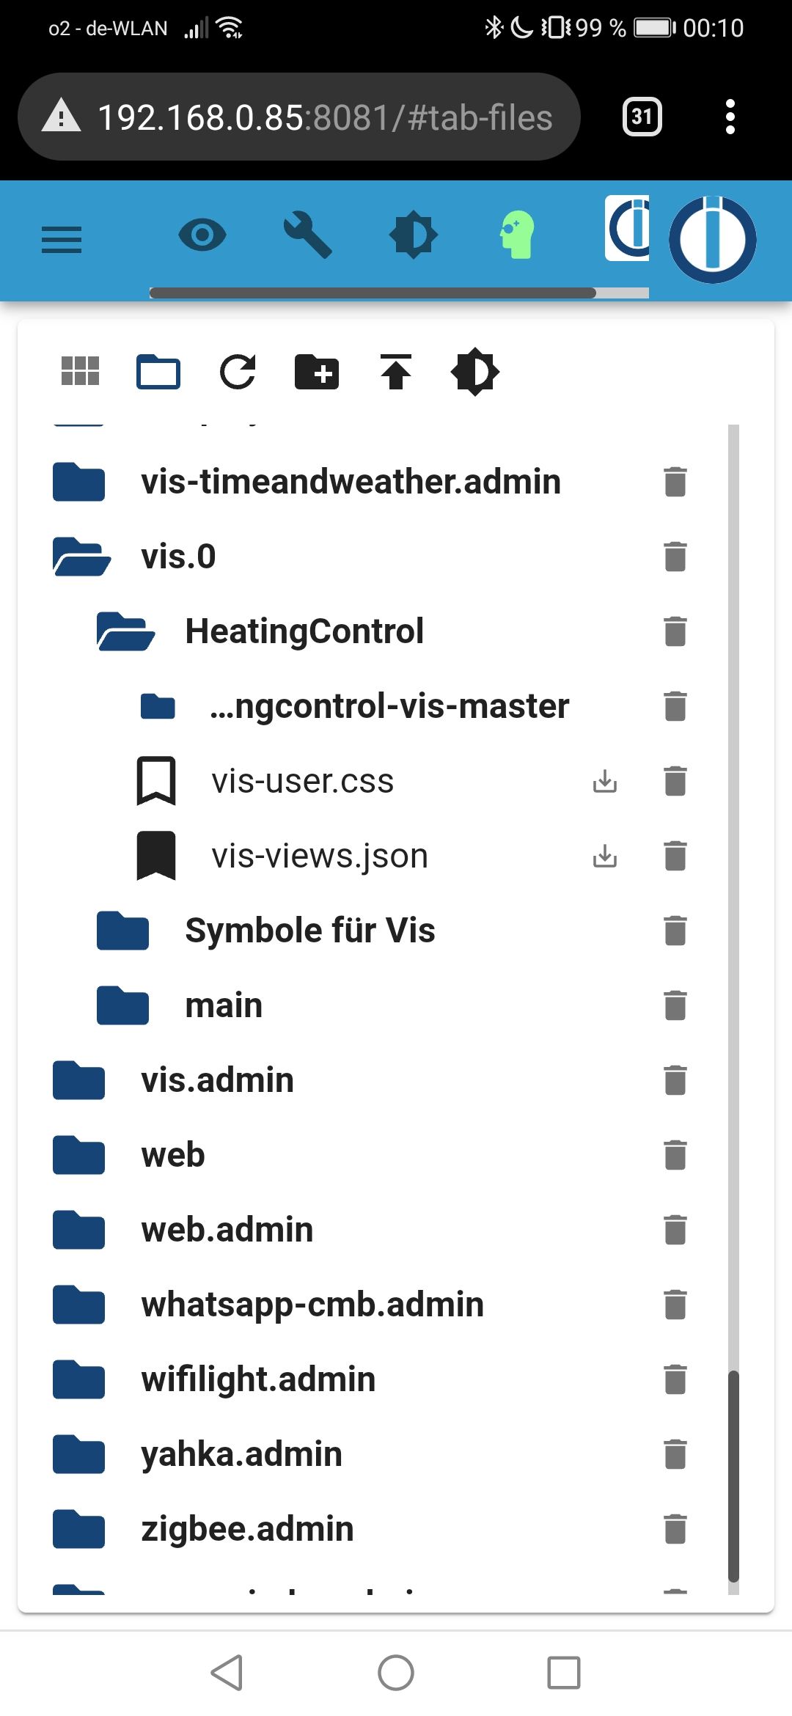792x1716 pixels.
Task: Click the ioBroker logo in the header
Action: pyautogui.click(x=712, y=240)
